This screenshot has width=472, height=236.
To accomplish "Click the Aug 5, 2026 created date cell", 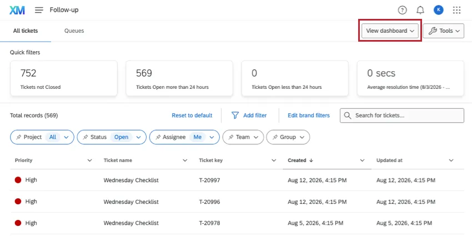I will pos(315,223).
